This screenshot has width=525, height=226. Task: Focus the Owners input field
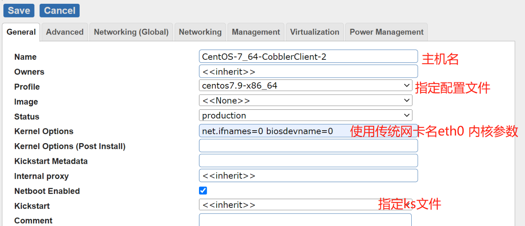click(308, 72)
